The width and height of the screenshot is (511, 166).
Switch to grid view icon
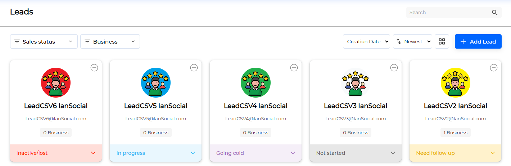[442, 41]
